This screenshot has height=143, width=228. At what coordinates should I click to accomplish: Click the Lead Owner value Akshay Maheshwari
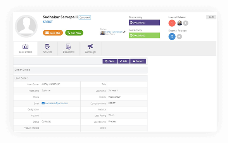(x=51, y=84)
